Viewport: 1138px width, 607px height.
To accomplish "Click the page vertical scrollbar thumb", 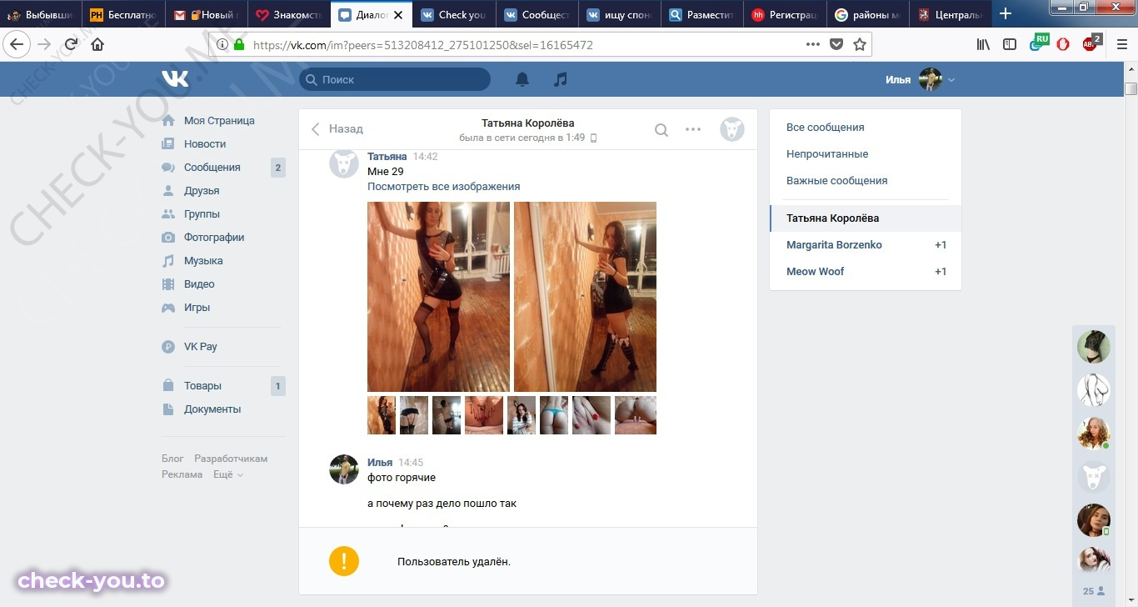I will click(1131, 89).
